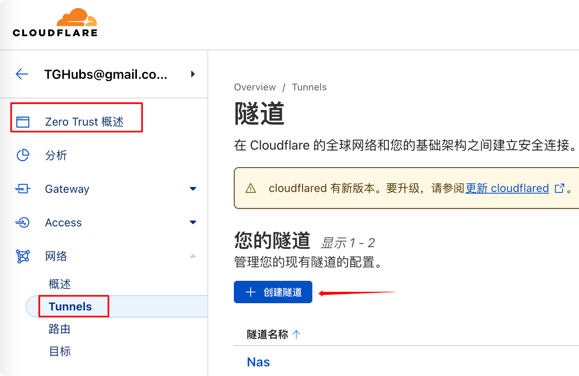The image size is (579, 376).
Task: Click the plus icon in 创建隧道
Action: click(251, 292)
